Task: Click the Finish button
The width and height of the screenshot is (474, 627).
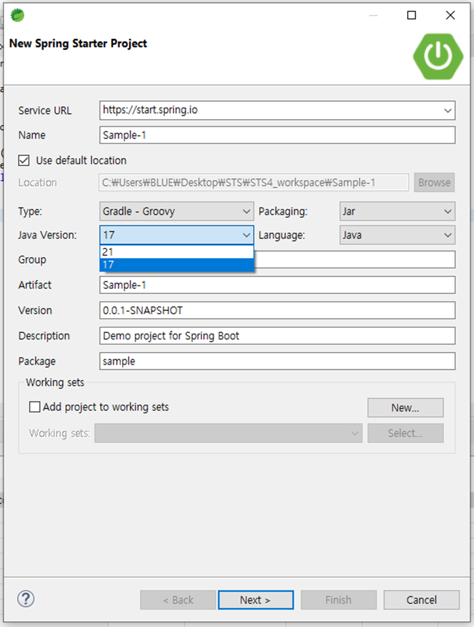Action: (x=338, y=600)
